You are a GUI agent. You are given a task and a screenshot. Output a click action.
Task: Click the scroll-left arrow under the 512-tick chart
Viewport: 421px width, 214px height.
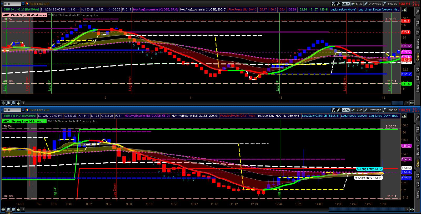[23, 209]
